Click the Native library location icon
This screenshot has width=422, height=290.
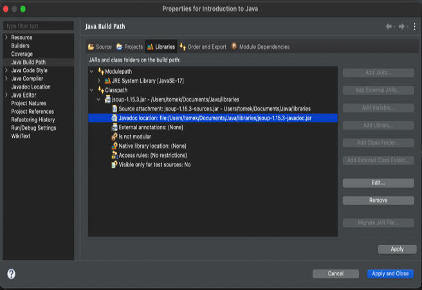point(114,146)
